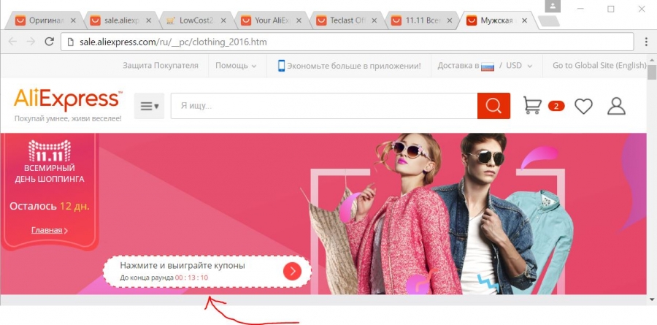Screen dimensions: 657x325
Task: Open the wishlist heart icon
Action: pos(583,106)
